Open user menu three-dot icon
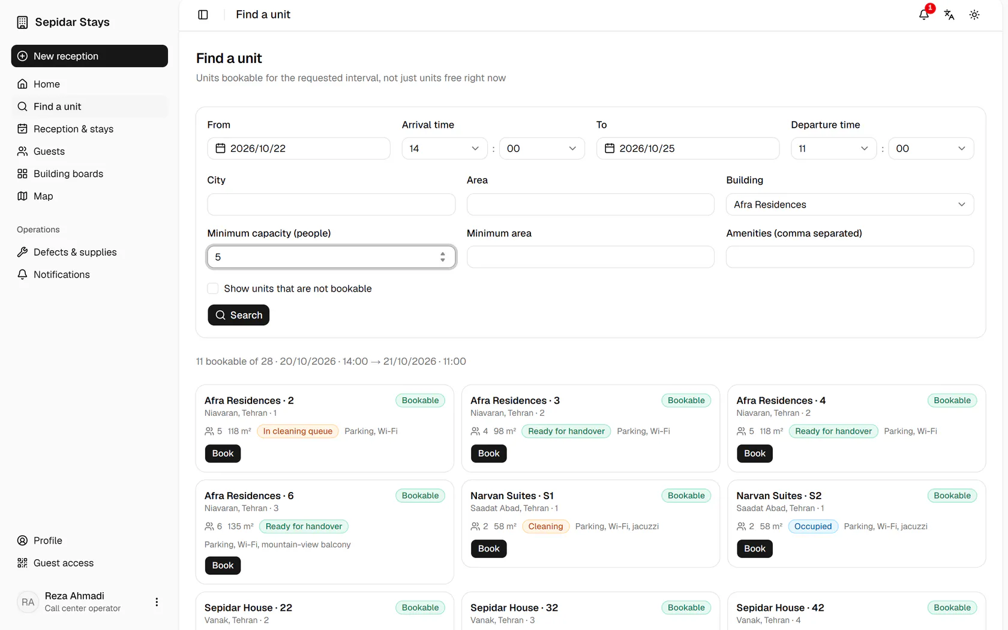1008x630 pixels. [157, 602]
